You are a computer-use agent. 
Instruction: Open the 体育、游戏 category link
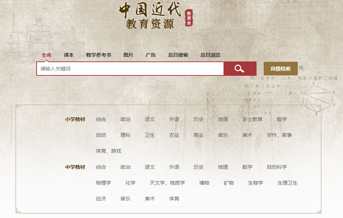coord(108,151)
